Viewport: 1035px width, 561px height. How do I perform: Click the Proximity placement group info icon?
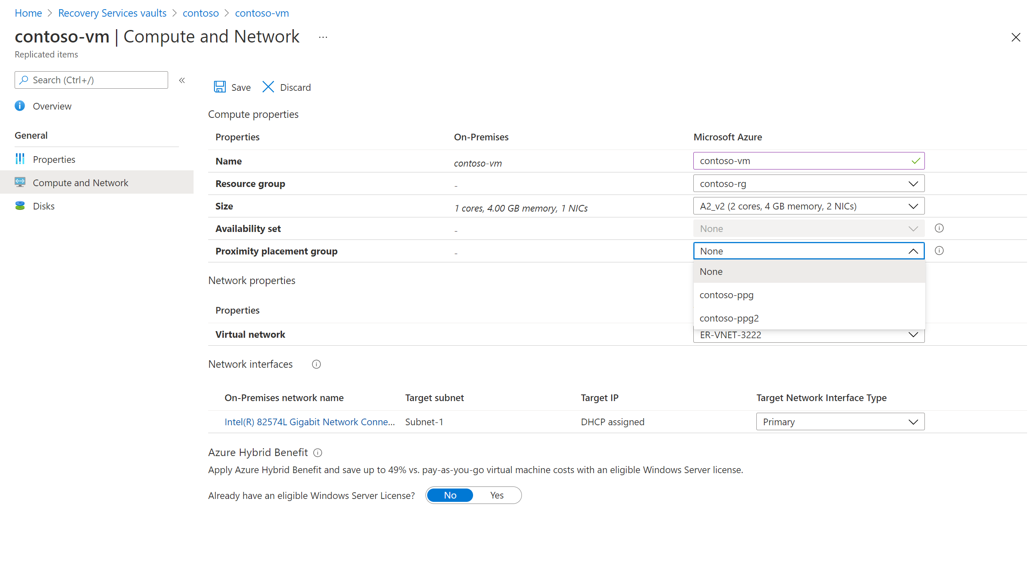coord(939,251)
